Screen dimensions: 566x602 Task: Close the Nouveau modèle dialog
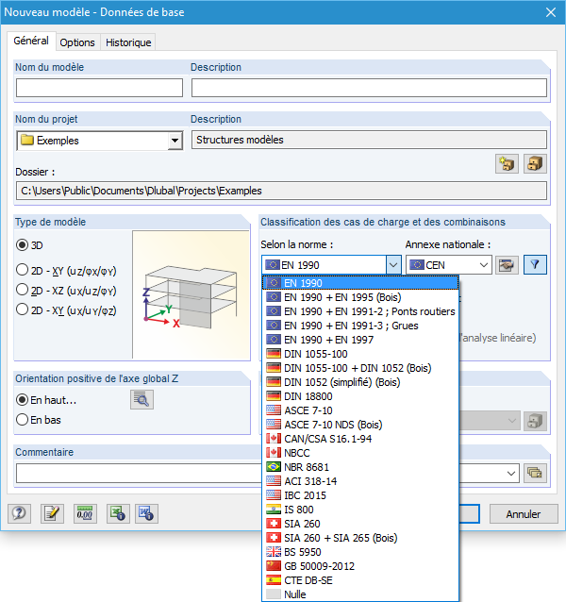(551, 12)
